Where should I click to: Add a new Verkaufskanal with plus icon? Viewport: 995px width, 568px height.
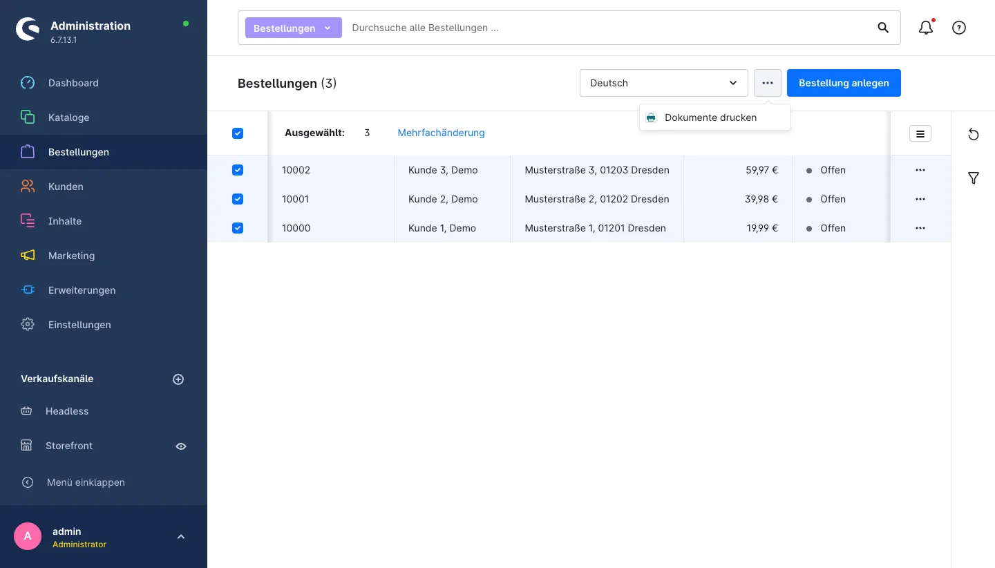tap(178, 379)
